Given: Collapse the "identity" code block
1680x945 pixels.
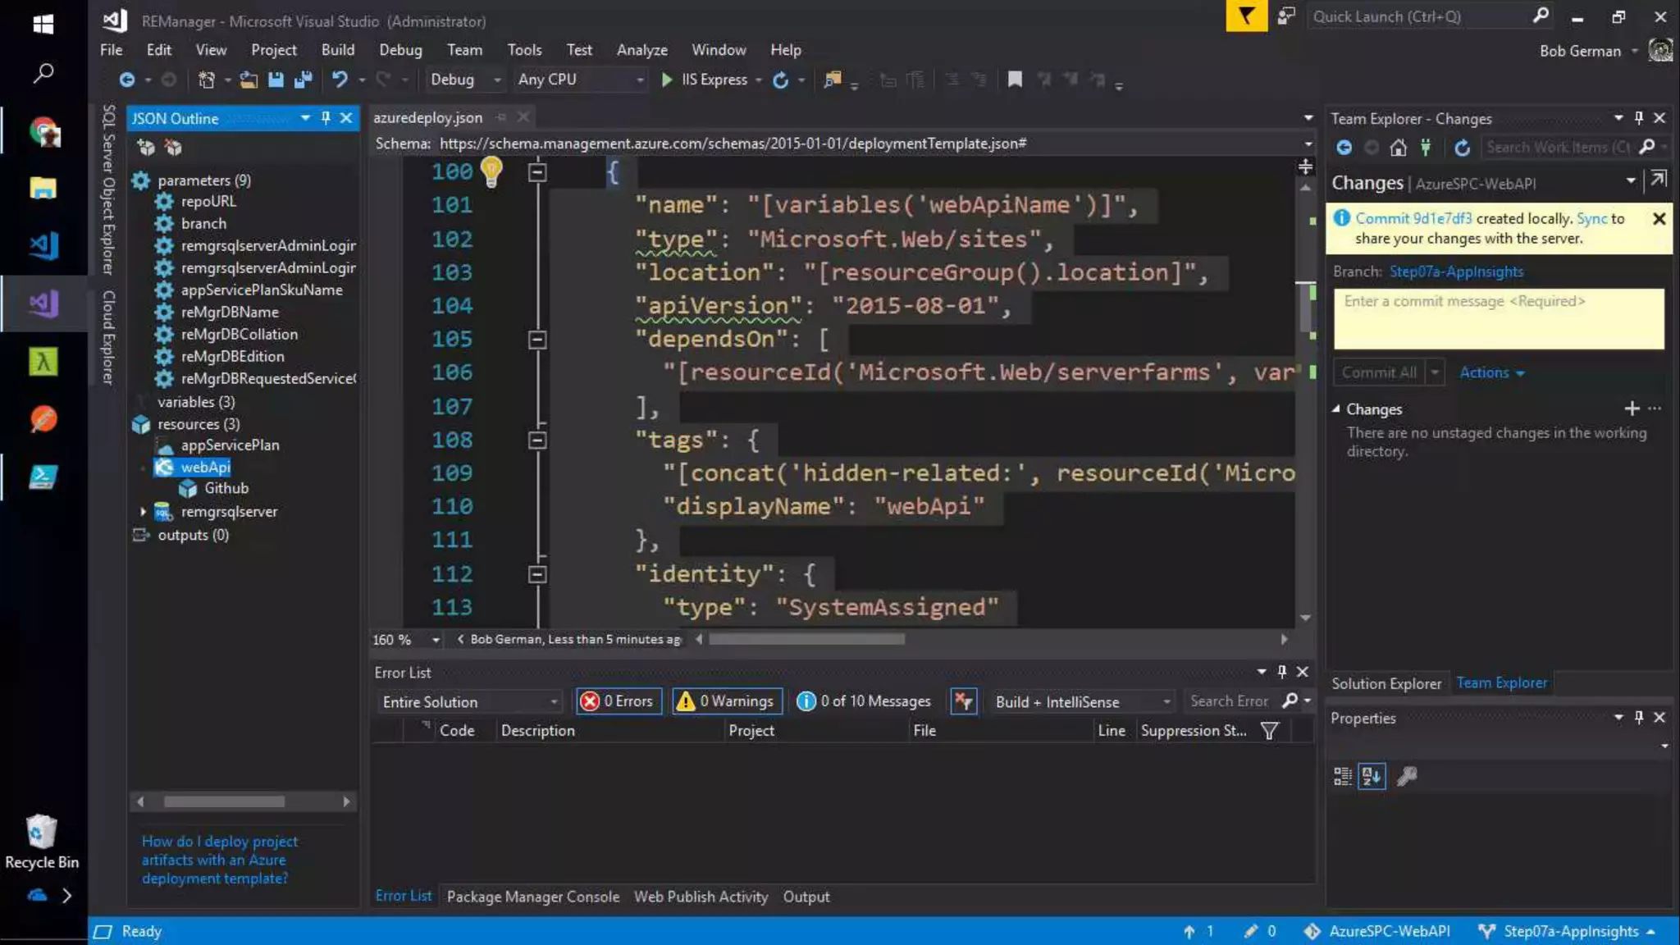Looking at the screenshot, I should click(x=537, y=574).
